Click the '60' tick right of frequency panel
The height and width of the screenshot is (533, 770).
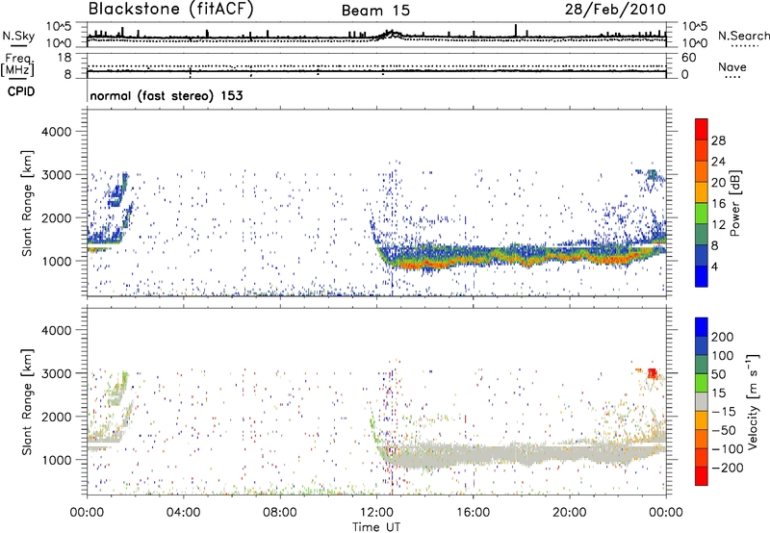pos(689,58)
